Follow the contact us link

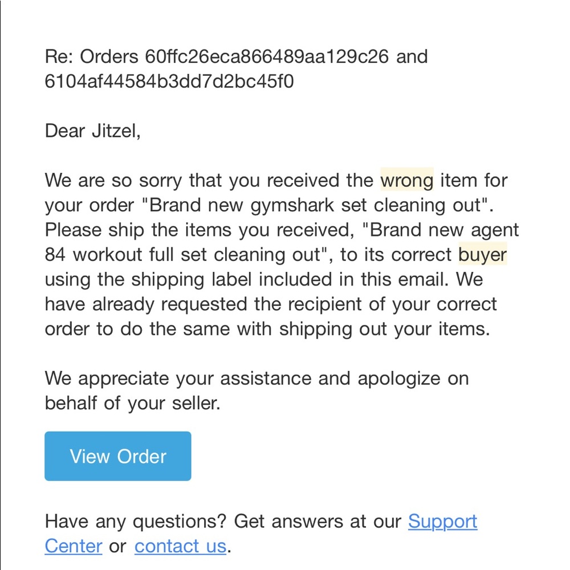pos(181,546)
